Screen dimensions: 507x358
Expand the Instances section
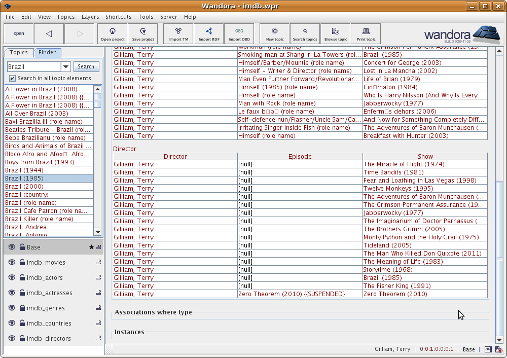(x=129, y=332)
